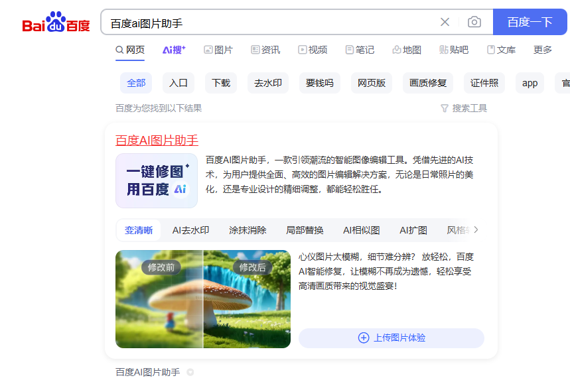The height and width of the screenshot is (386, 570).
Task: Open the 更多 options menu
Action: coord(542,49)
